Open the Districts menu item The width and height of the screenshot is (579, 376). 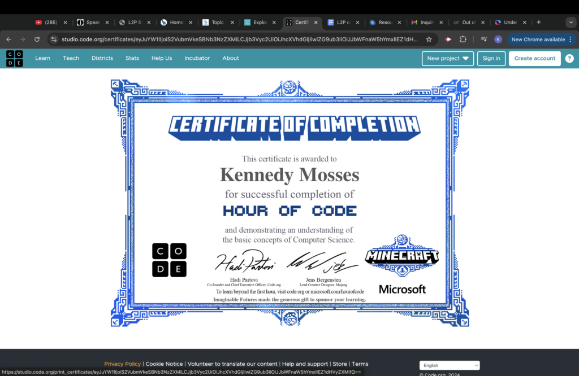102,58
